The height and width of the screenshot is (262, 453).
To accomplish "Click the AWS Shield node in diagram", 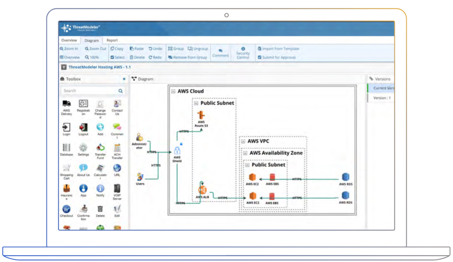I will coord(177,151).
